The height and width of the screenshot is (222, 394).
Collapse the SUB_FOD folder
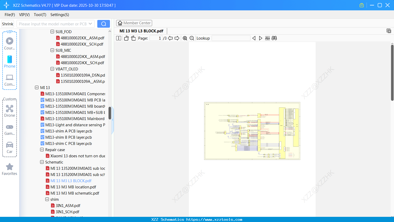click(x=52, y=32)
